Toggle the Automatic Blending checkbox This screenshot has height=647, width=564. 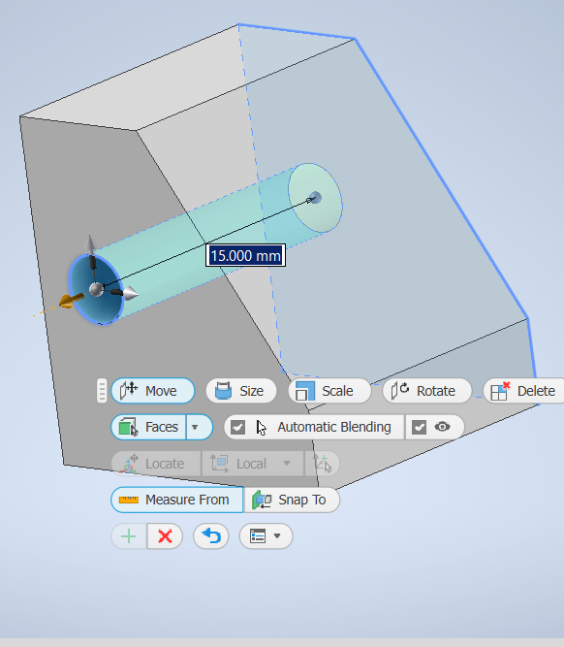click(x=237, y=427)
